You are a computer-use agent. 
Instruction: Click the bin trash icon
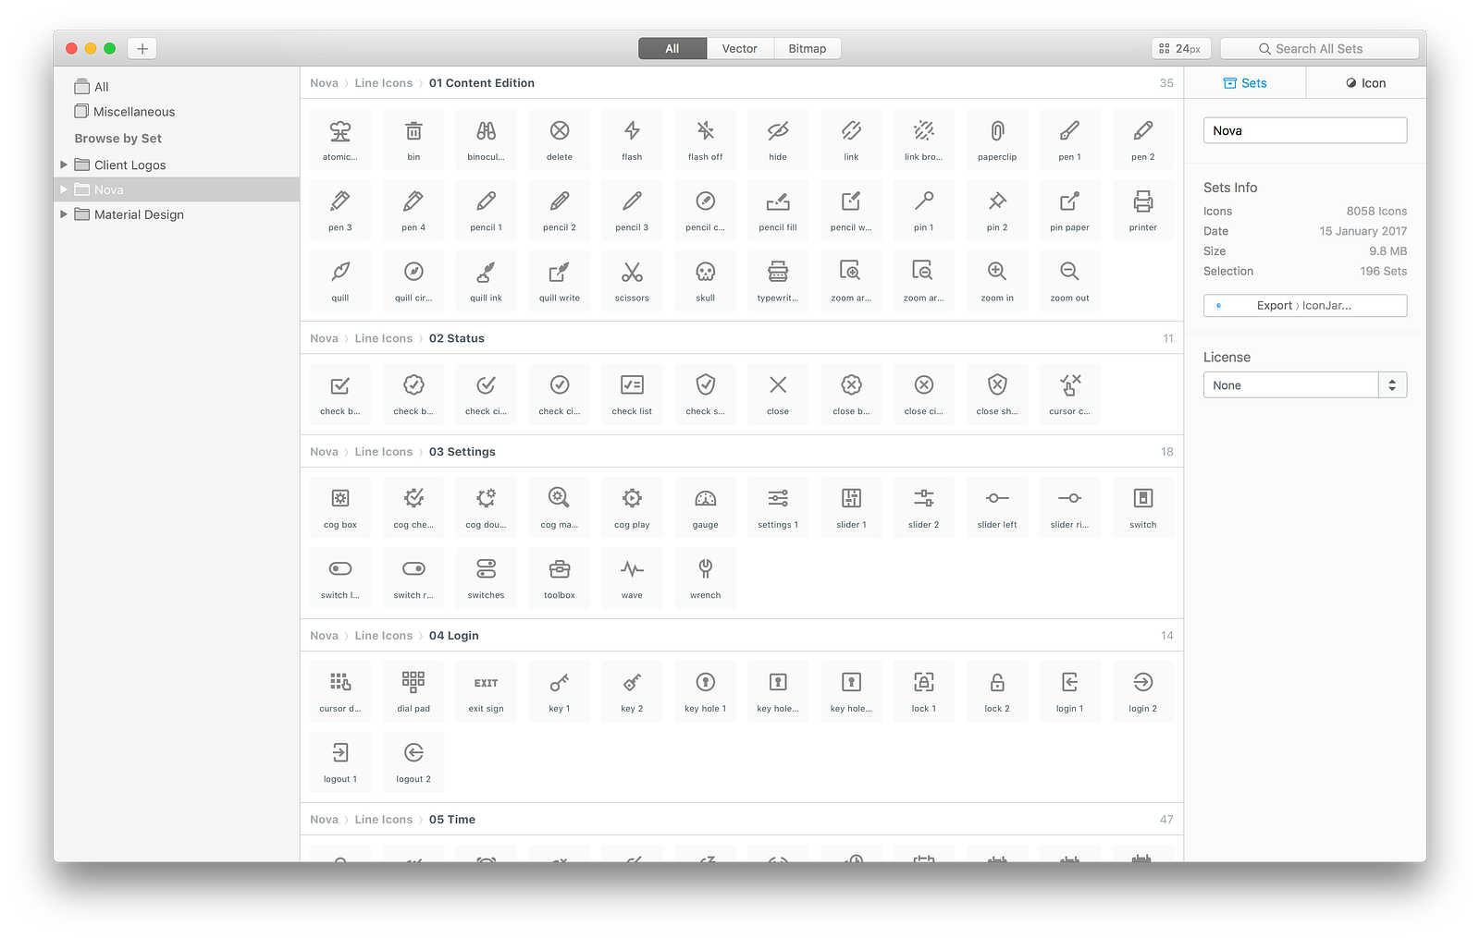(413, 140)
